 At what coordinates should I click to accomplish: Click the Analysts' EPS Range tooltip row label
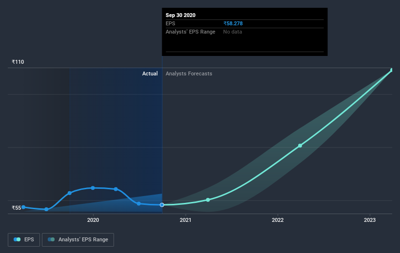(190, 32)
